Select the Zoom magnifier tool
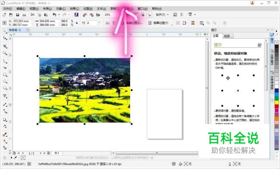This screenshot has height=169, width=280. [x=5, y=53]
